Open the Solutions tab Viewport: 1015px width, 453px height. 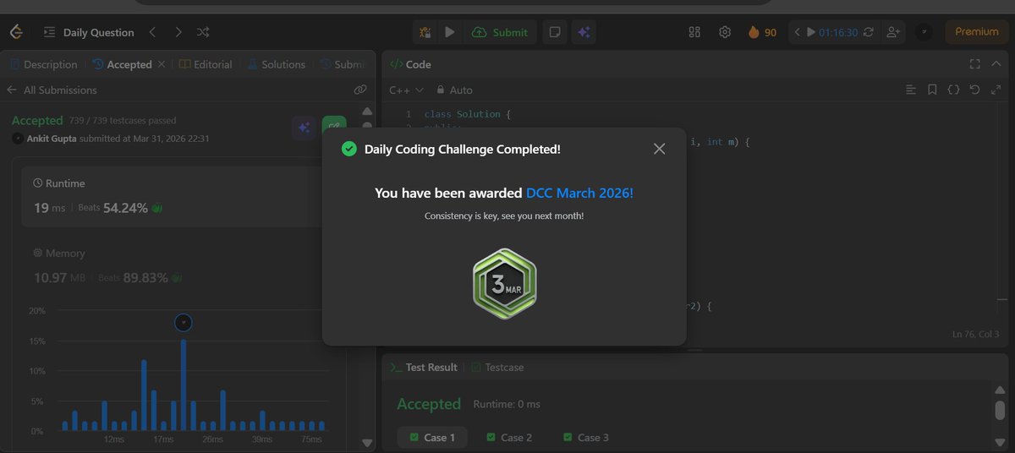pyautogui.click(x=276, y=64)
